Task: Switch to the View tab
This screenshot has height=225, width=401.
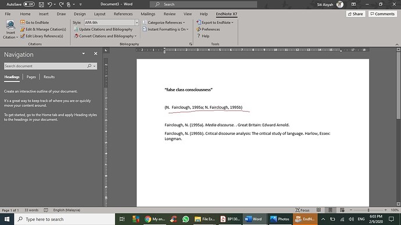Action: pos(188,14)
